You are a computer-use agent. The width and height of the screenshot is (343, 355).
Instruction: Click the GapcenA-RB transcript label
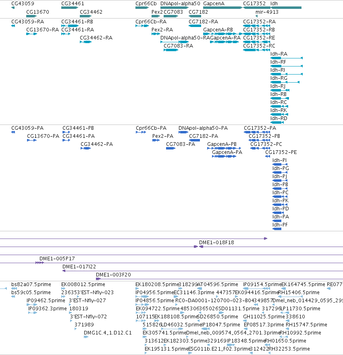coord(218,30)
